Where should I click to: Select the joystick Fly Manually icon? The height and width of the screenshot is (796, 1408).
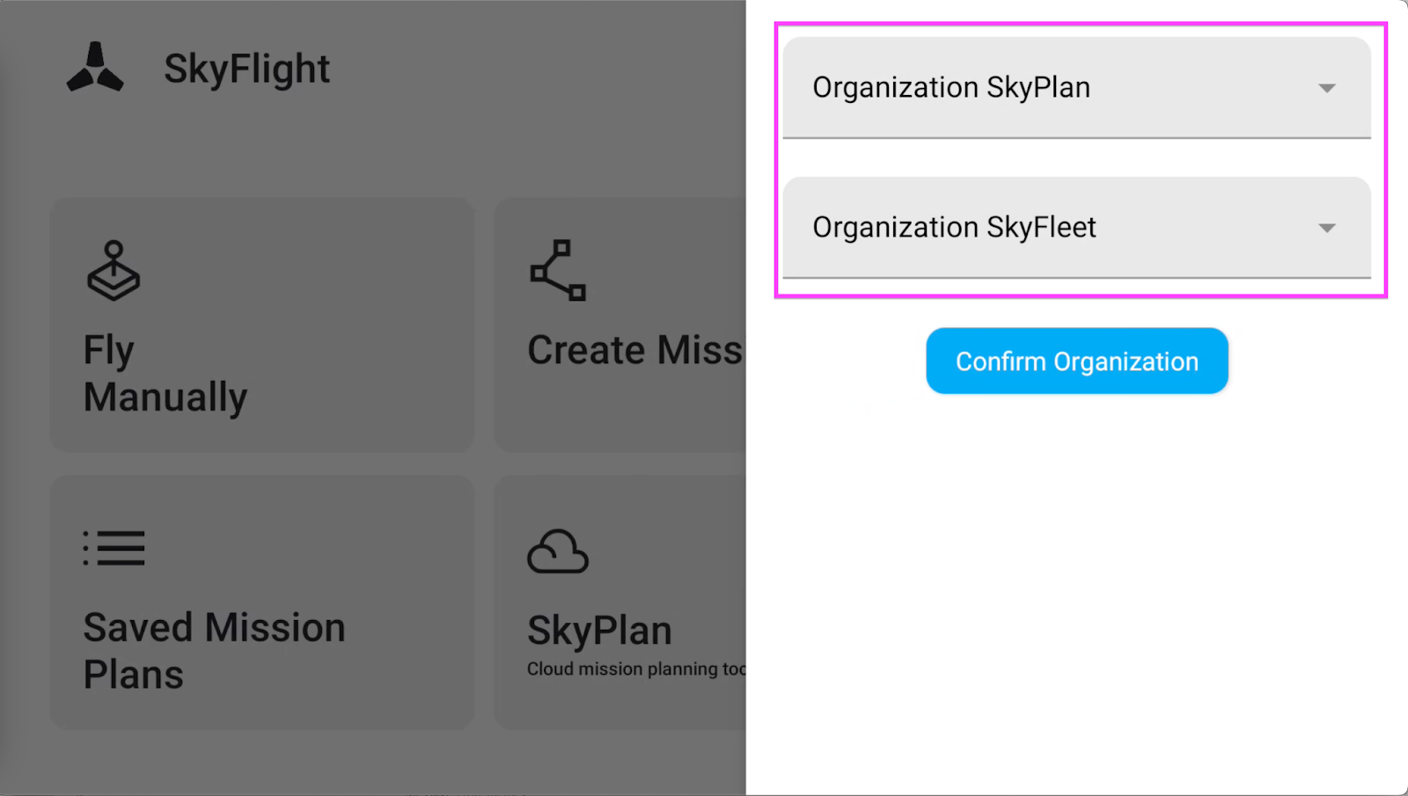click(114, 271)
